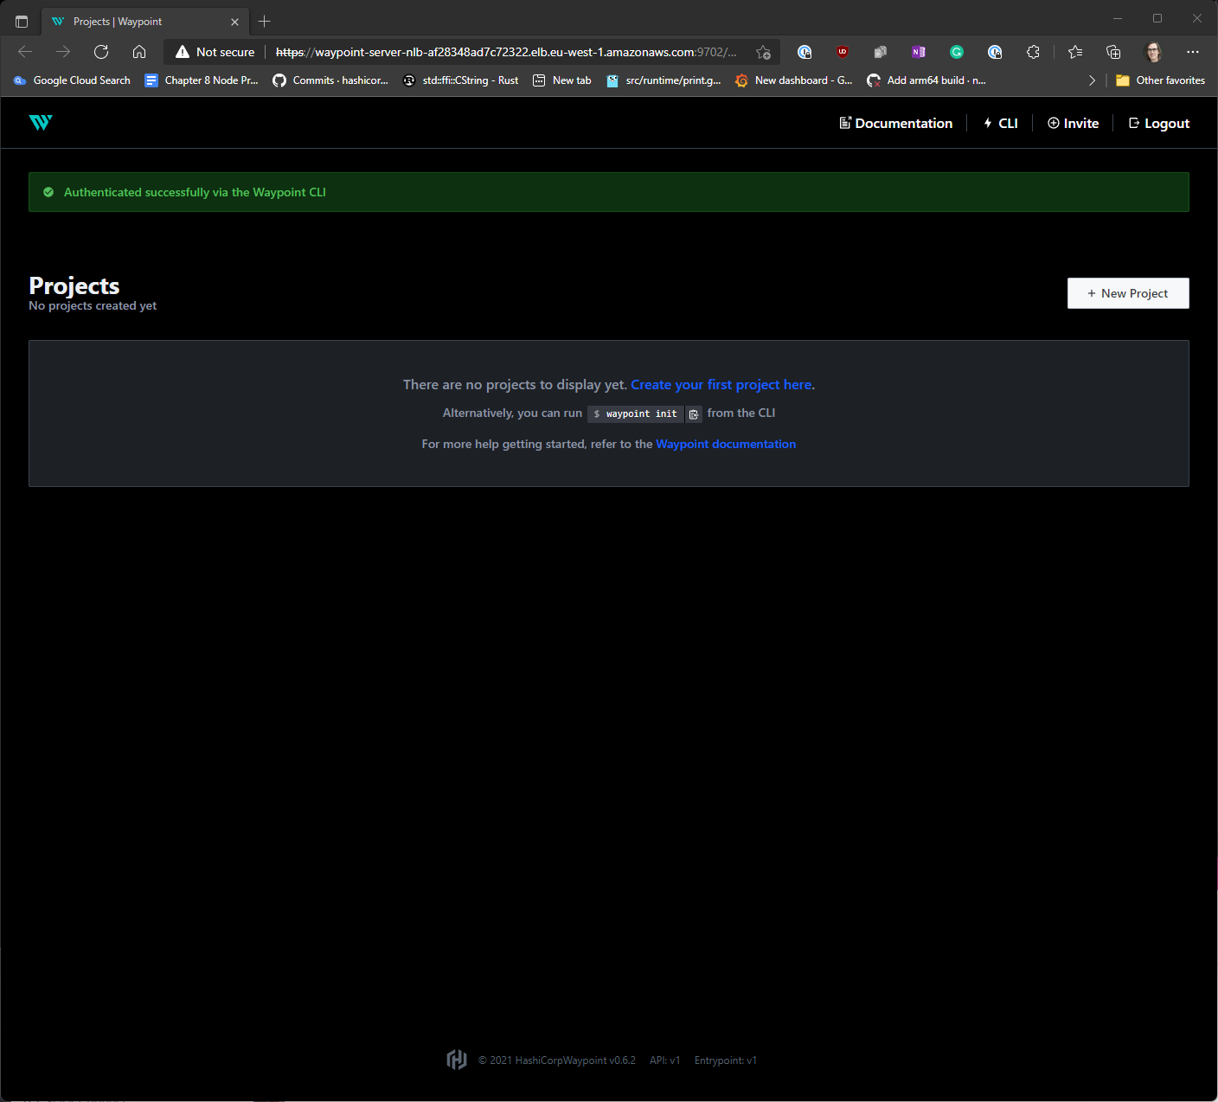Open Google Cloud Search bookmark
Viewport: 1218px width, 1102px height.
[x=72, y=80]
